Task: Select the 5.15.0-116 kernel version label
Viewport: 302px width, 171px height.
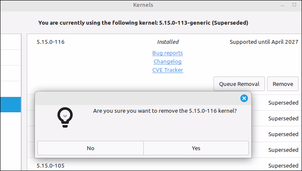Action: pyautogui.click(x=51, y=42)
